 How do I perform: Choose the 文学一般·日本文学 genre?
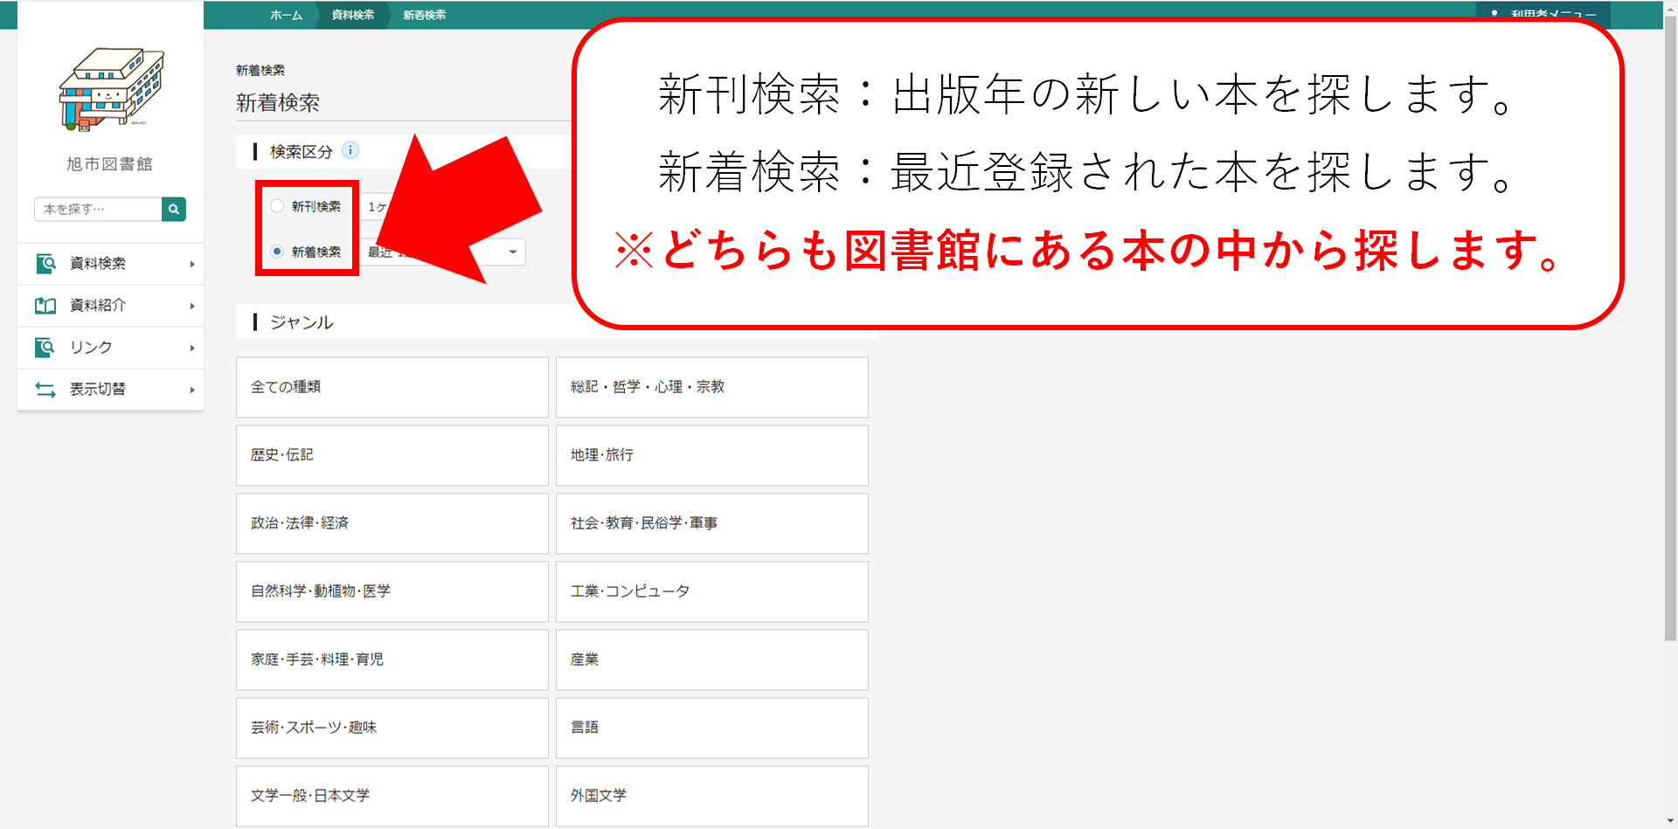[392, 796]
